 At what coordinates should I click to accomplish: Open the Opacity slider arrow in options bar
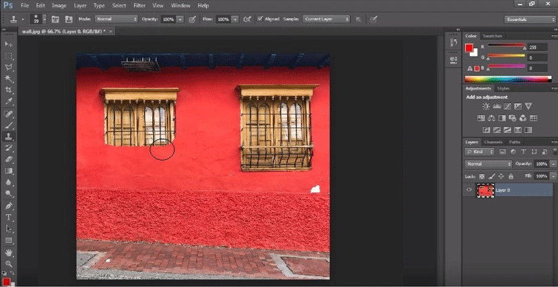pyautogui.click(x=180, y=19)
